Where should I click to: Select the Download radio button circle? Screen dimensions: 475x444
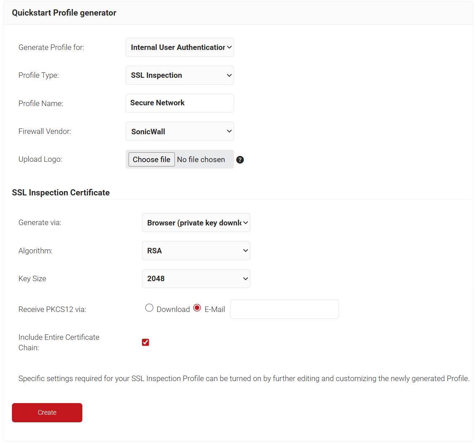[x=149, y=308]
